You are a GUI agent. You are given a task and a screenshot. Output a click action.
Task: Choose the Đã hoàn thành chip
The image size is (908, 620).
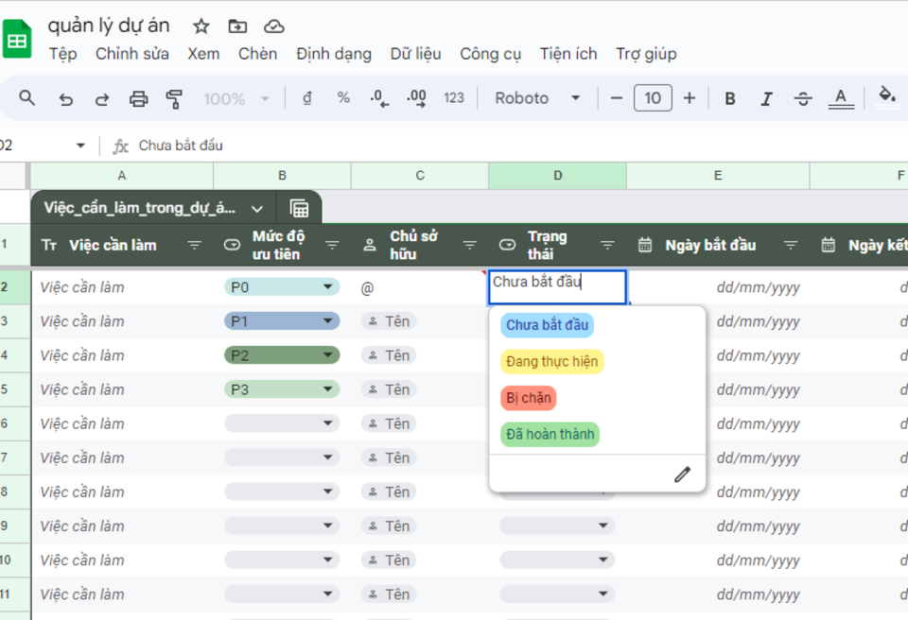click(x=550, y=435)
